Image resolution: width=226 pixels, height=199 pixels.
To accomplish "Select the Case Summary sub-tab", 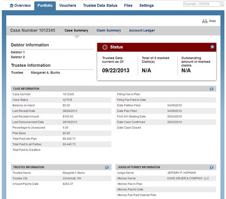I will [x=76, y=31].
